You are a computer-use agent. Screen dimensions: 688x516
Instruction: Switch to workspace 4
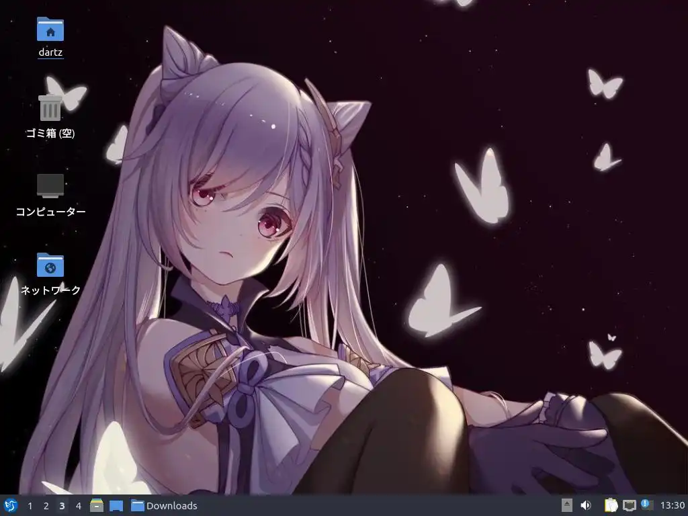pyautogui.click(x=79, y=506)
